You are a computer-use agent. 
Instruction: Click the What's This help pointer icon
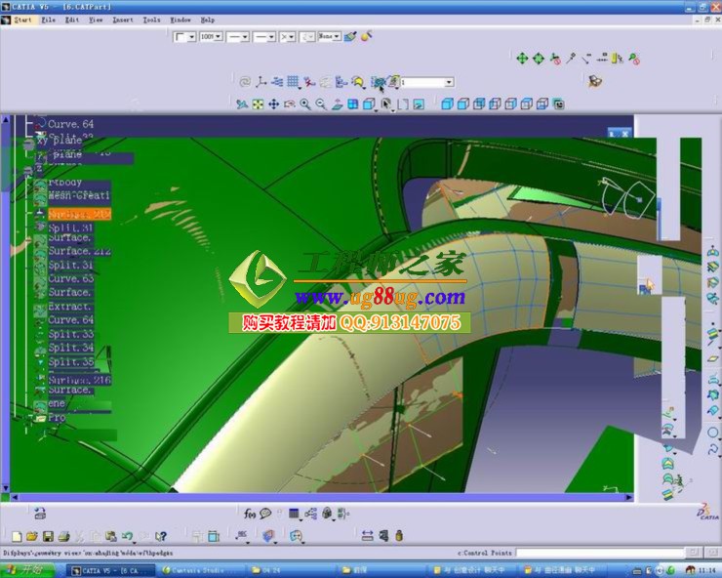(x=160, y=536)
